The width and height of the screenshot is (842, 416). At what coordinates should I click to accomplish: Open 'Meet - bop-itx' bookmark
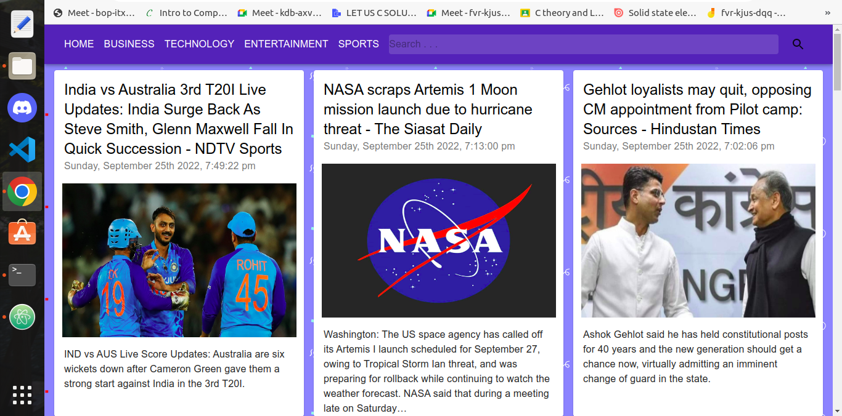pos(94,12)
